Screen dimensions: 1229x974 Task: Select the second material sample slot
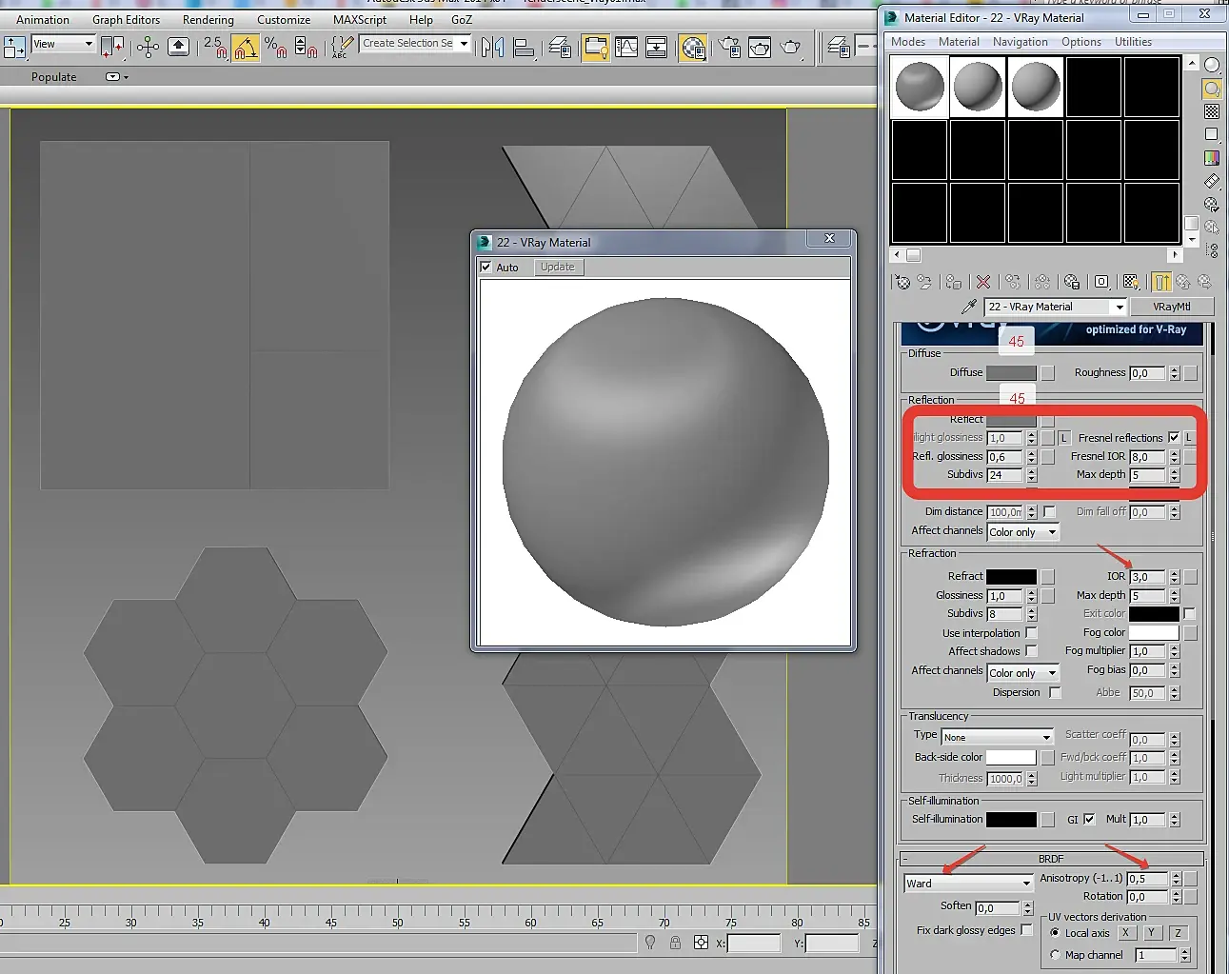(x=977, y=87)
